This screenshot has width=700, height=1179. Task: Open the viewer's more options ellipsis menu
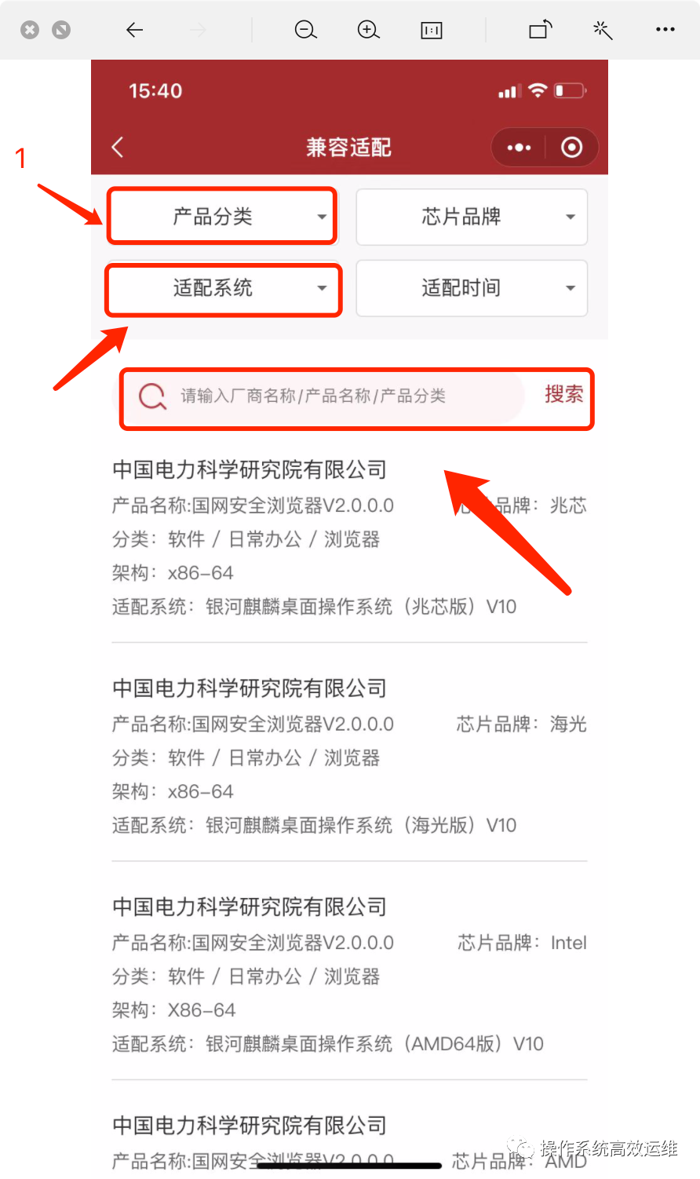pos(665,30)
